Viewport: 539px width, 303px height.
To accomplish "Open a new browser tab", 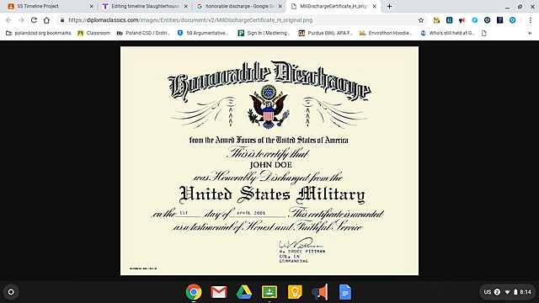I will point(389,6).
